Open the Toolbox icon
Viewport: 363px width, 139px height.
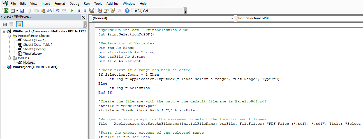coord(119,11)
